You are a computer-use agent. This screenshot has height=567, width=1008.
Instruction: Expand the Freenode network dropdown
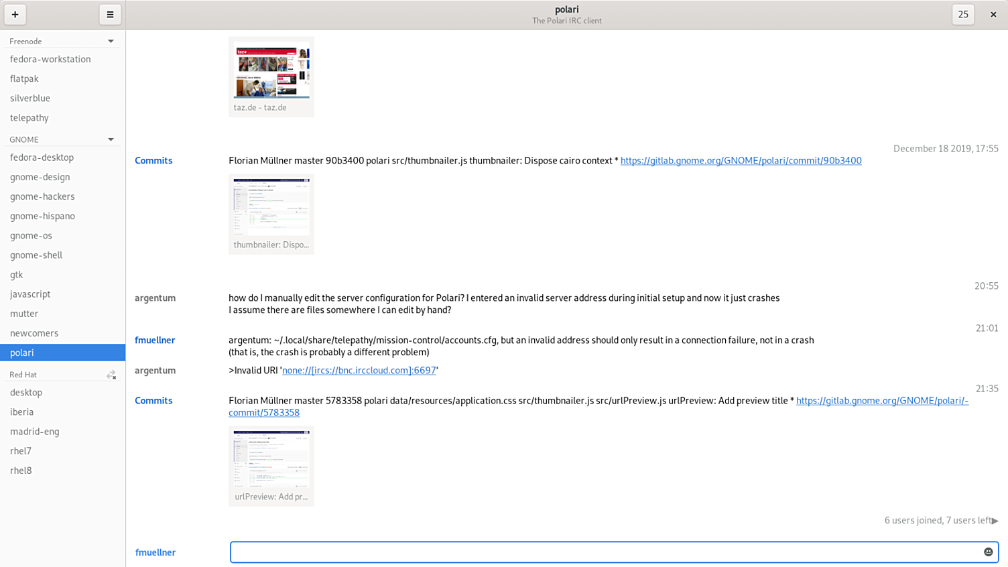[x=111, y=42]
